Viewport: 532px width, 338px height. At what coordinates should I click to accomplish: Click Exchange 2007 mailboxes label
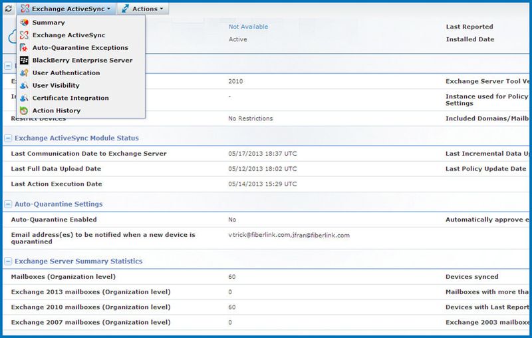tap(90, 323)
